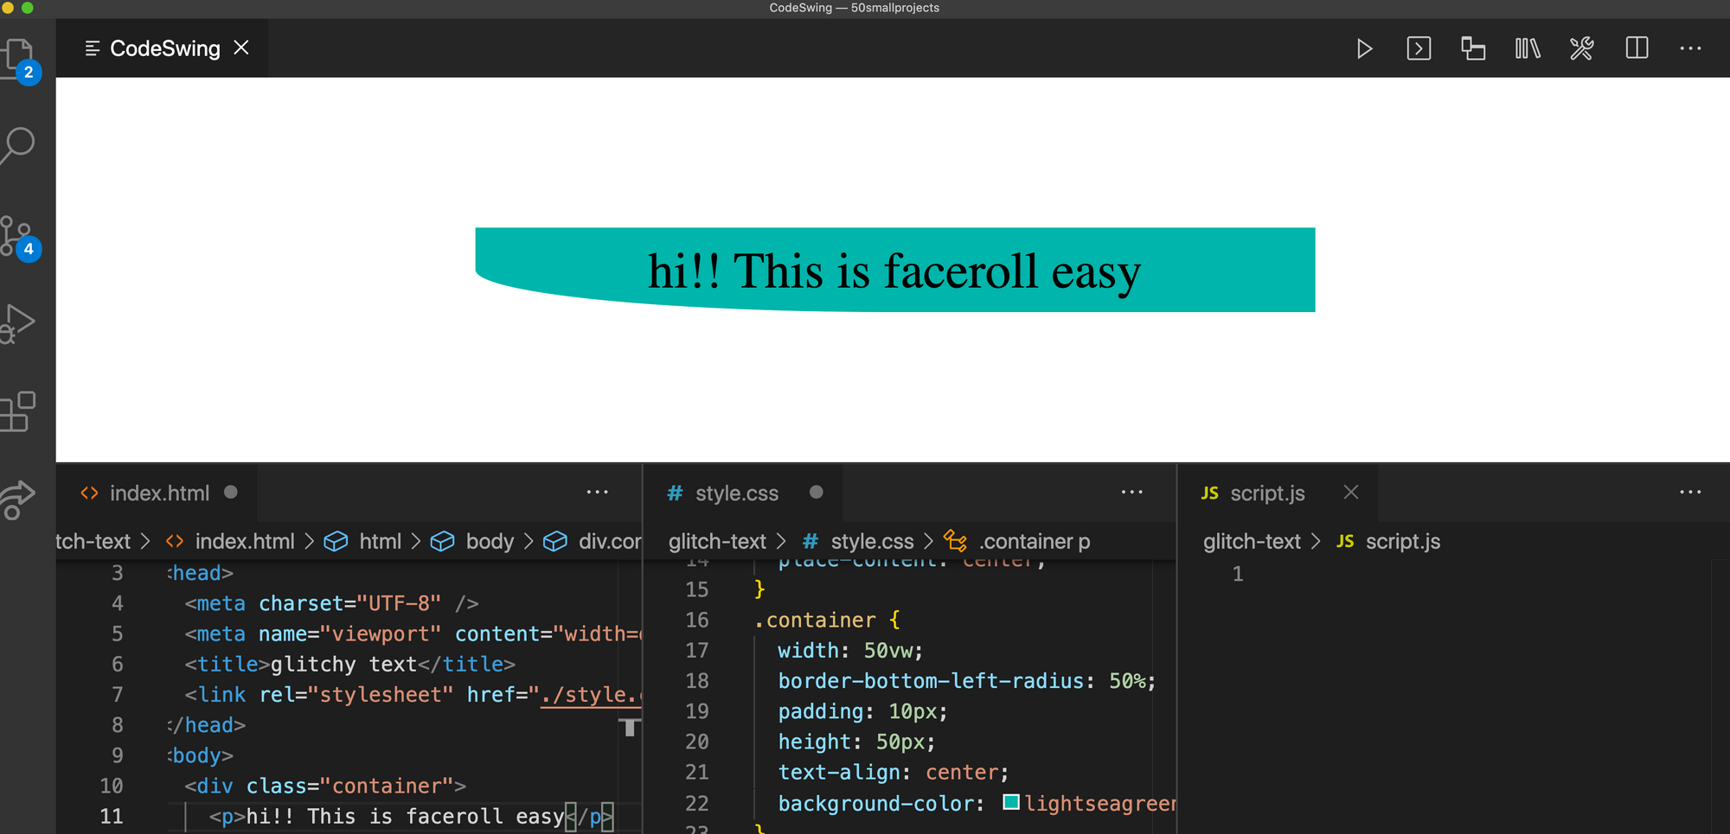Close the script.js tab
This screenshot has width=1730, height=834.
(1351, 492)
